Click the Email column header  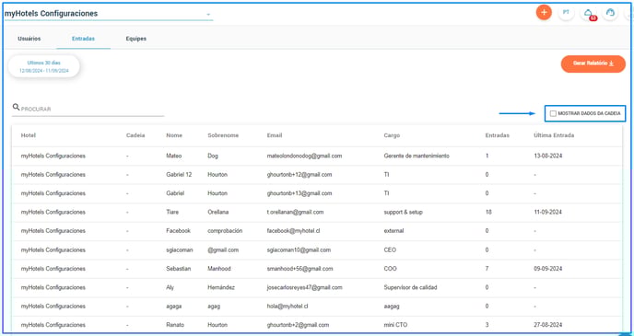[x=275, y=135]
